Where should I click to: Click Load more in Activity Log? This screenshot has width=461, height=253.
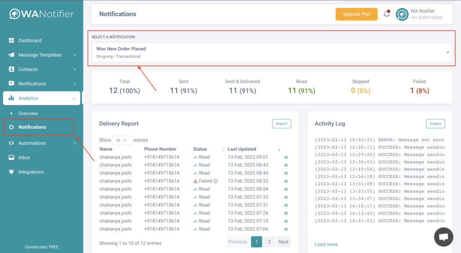pyautogui.click(x=326, y=244)
